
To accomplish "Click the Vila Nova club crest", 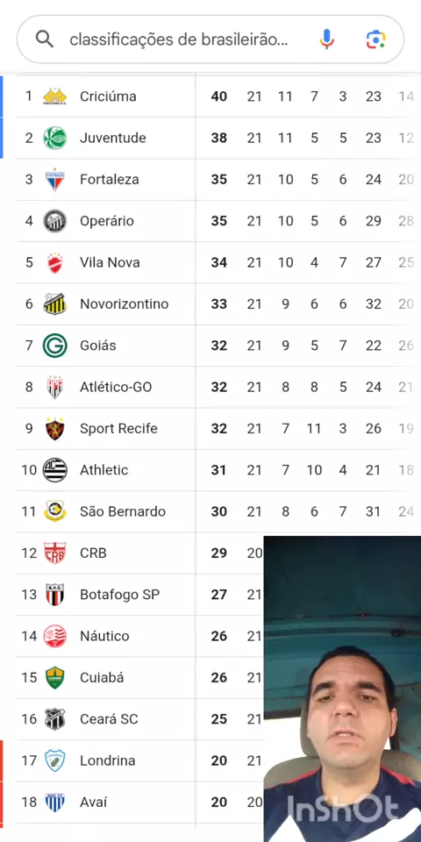I will pos(54,262).
